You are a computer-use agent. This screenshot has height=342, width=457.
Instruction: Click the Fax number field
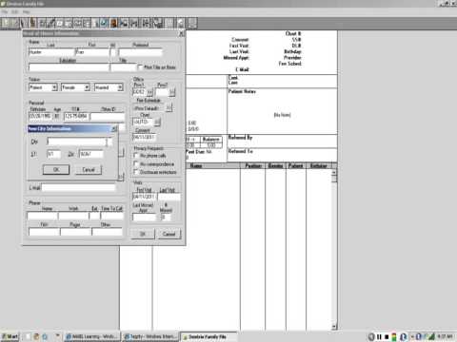point(44,232)
